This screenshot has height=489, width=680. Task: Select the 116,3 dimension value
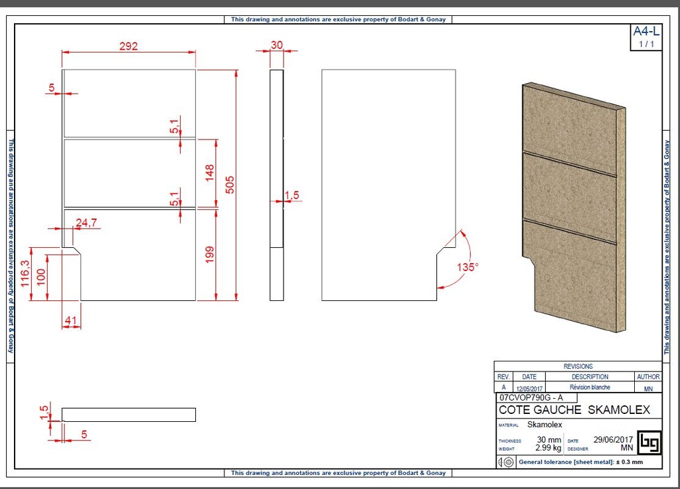(x=25, y=273)
